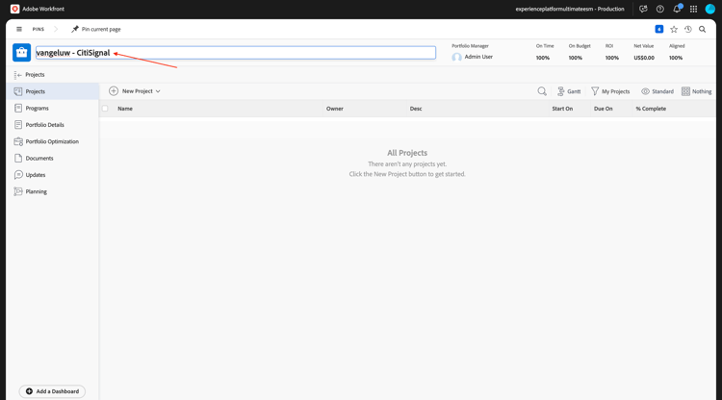
Task: Sort by the Owner column header
Action: coord(335,109)
